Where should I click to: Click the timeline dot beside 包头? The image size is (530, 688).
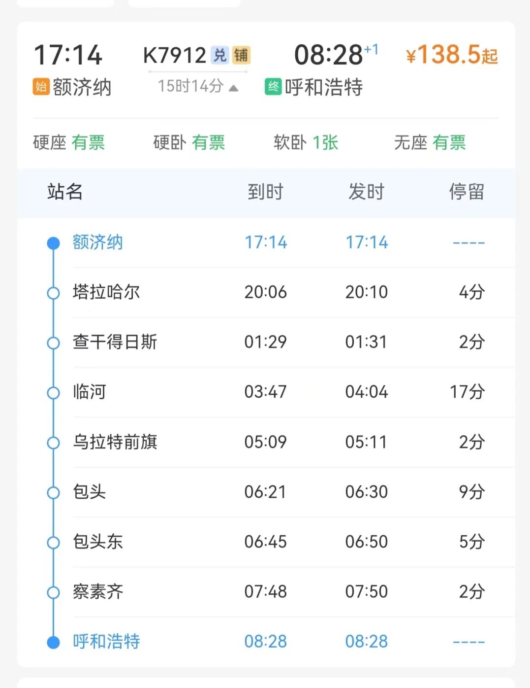pyautogui.click(x=53, y=492)
